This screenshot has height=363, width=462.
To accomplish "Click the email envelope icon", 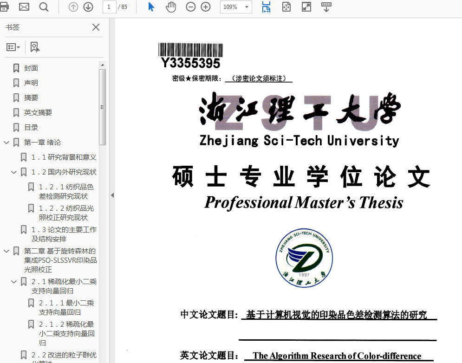I will click(x=24, y=6).
